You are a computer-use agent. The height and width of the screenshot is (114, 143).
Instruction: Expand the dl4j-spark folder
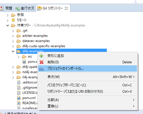13,67
